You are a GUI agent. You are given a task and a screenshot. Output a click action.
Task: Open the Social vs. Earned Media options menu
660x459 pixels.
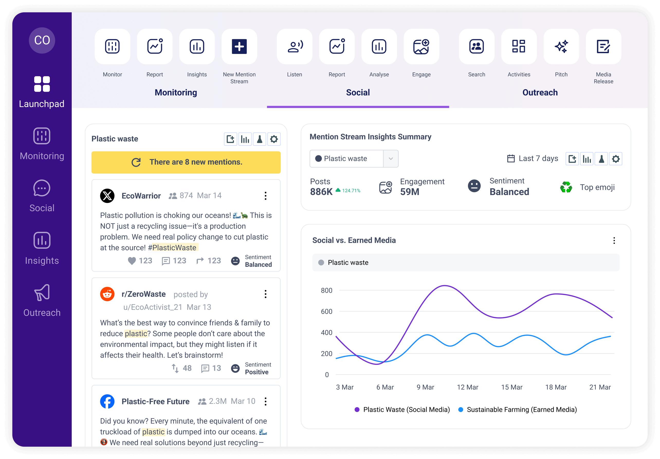pyautogui.click(x=614, y=241)
